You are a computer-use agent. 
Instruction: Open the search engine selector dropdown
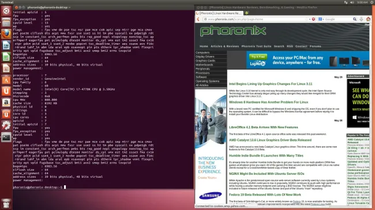click(x=321, y=19)
